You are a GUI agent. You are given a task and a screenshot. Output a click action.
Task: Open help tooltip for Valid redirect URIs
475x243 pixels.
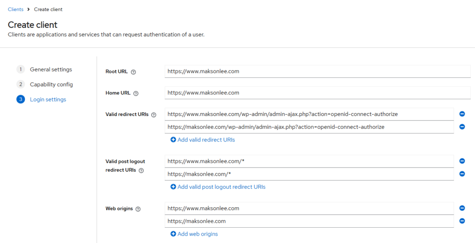[x=154, y=115]
